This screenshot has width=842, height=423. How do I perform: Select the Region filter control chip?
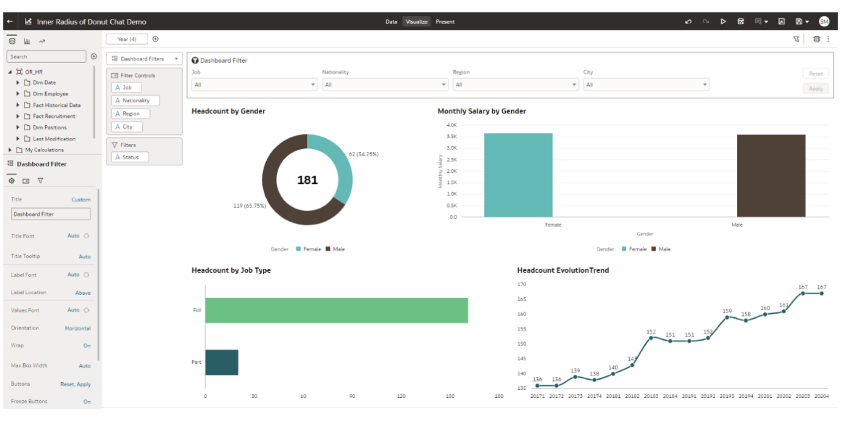(131, 114)
